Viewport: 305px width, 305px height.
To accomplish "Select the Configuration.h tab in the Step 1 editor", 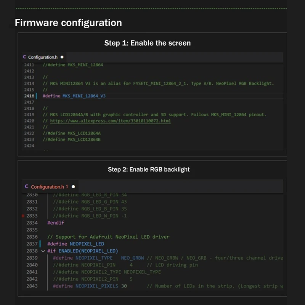I will pos(42,57).
